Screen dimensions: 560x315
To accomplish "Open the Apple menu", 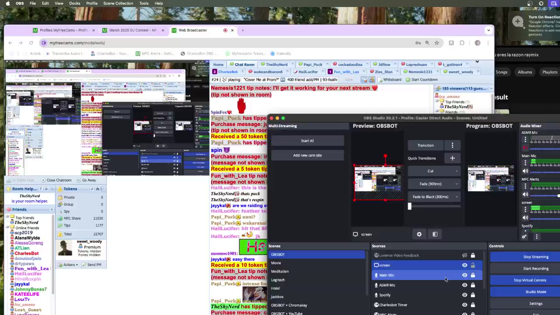I will [x=8, y=3].
